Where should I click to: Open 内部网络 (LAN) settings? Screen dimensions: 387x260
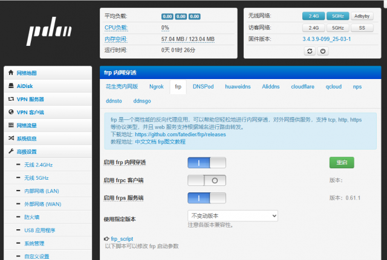click(42, 191)
